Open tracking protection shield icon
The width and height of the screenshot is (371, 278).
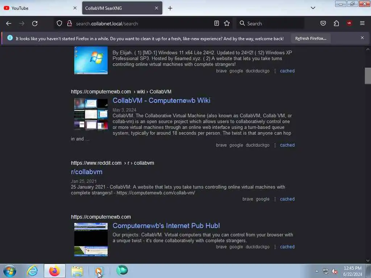[x=59, y=24]
